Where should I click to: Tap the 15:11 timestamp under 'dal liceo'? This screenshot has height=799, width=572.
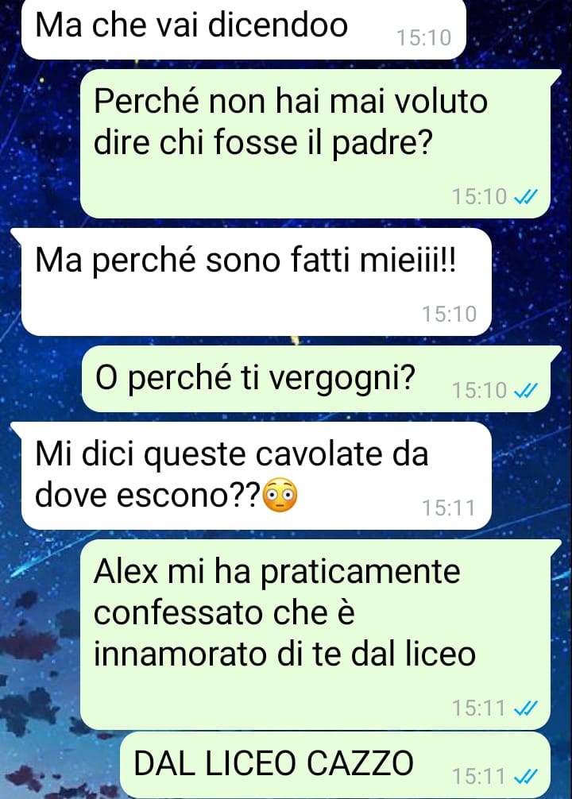coord(479,708)
